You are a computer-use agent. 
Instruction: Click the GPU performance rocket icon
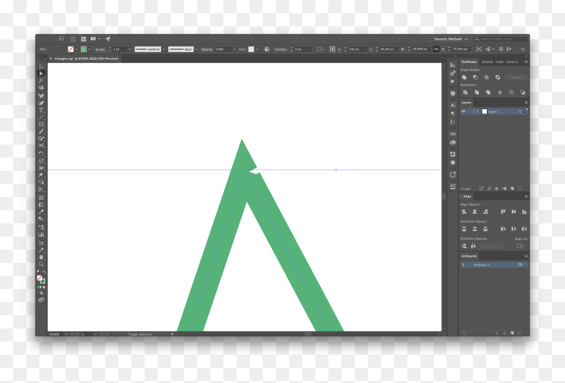108,39
